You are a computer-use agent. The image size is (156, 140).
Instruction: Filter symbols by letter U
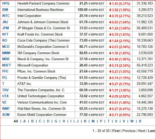(x=116, y=121)
